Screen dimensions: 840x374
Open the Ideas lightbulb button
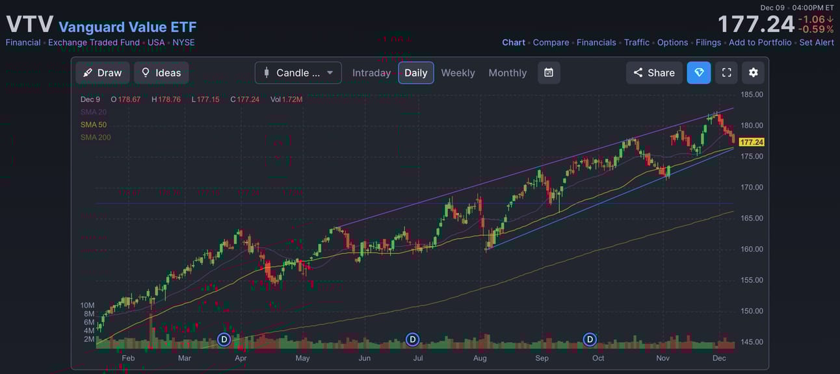[161, 73]
